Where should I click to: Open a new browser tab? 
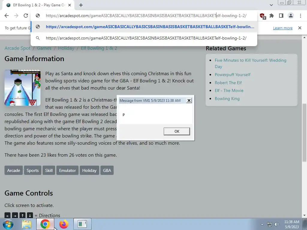(x=81, y=5)
